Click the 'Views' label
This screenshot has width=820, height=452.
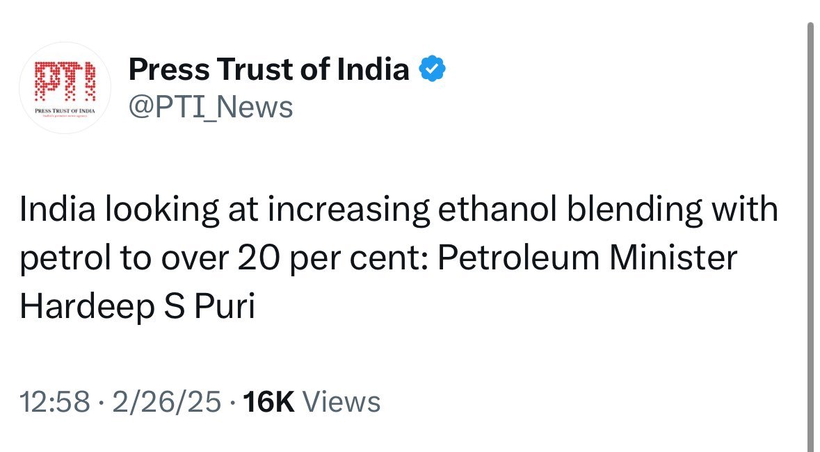[x=343, y=402]
